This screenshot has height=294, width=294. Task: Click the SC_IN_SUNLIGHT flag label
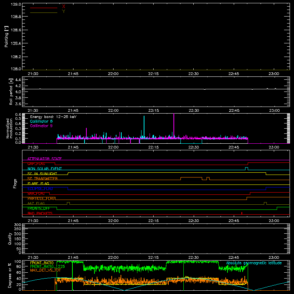tap(42, 173)
